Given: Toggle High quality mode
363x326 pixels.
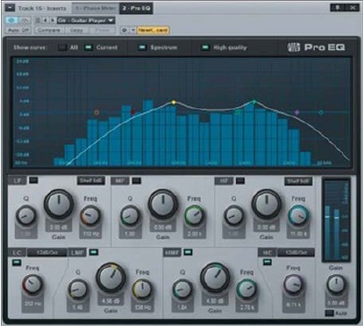Looking at the screenshot, I should coord(205,47).
